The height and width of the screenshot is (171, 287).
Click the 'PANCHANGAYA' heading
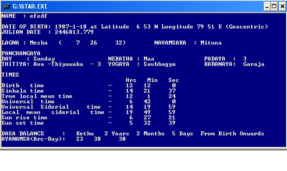tap(21, 53)
